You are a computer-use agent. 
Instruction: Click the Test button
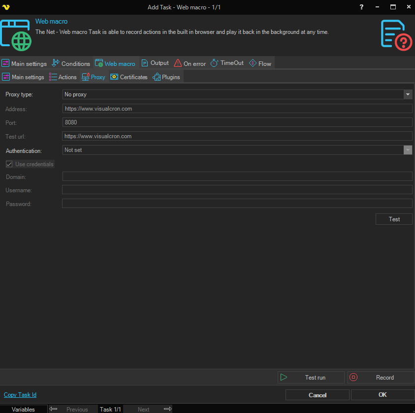[x=394, y=219]
